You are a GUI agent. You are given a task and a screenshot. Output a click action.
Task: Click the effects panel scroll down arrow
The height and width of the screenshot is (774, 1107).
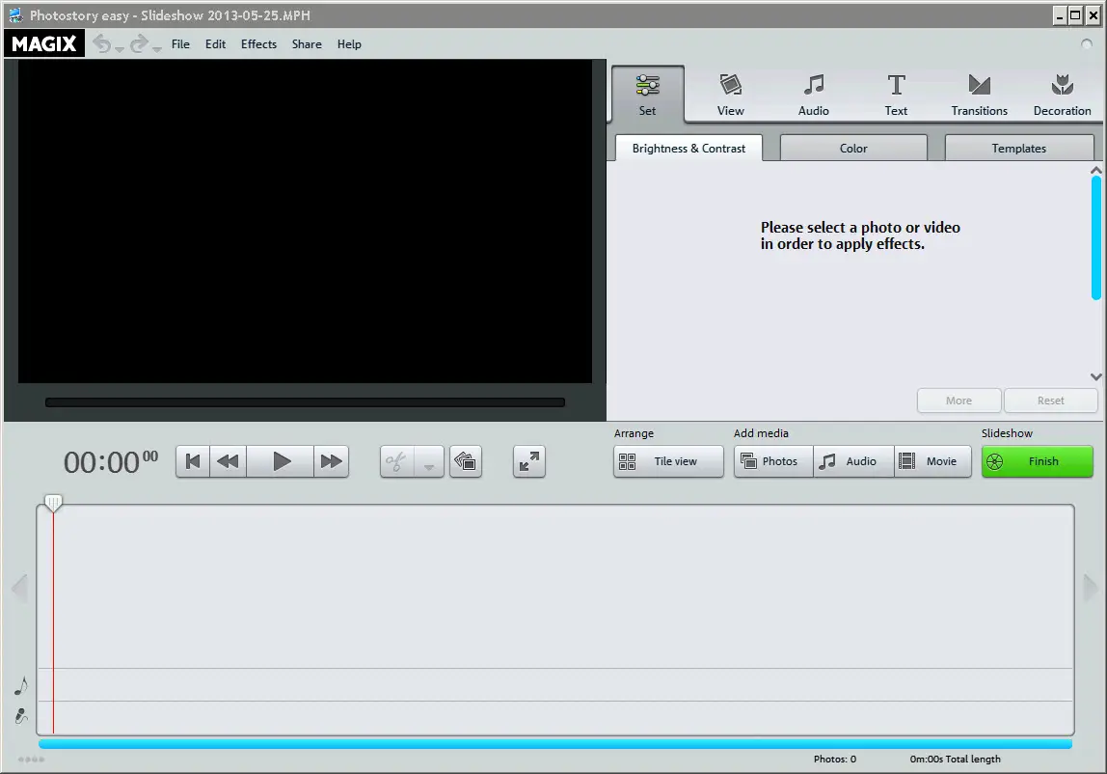[x=1095, y=376]
